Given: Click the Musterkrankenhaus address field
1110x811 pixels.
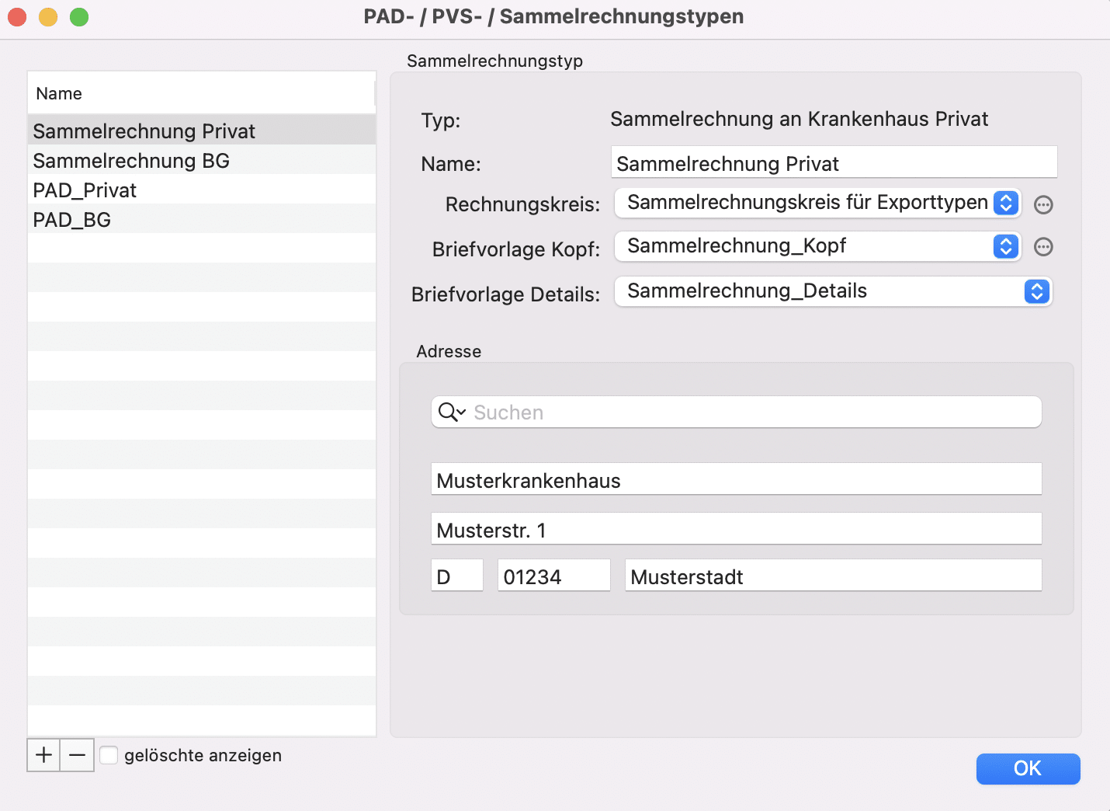Looking at the screenshot, I should point(736,479).
